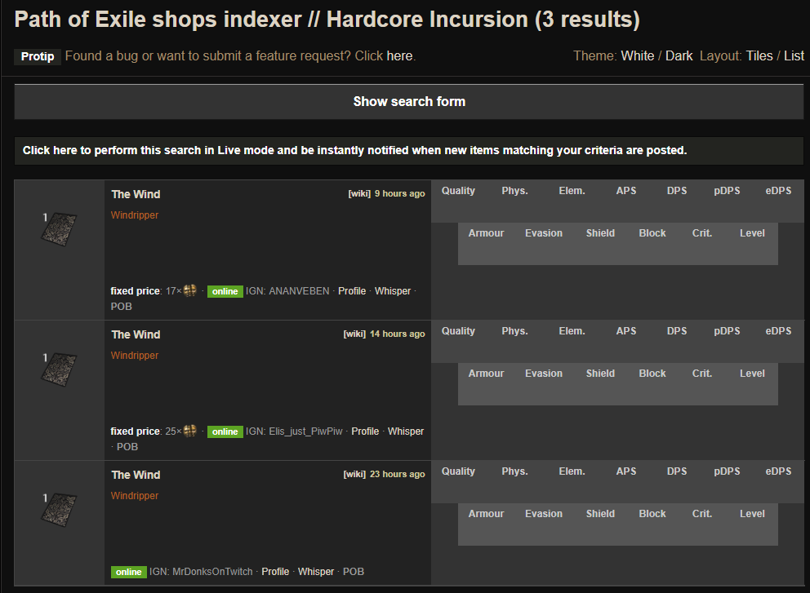
Task: Click IGN: ANANVEBEN text
Action: tap(287, 291)
